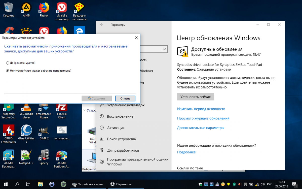Open the 'Активация' settings section

pyautogui.click(x=116, y=128)
